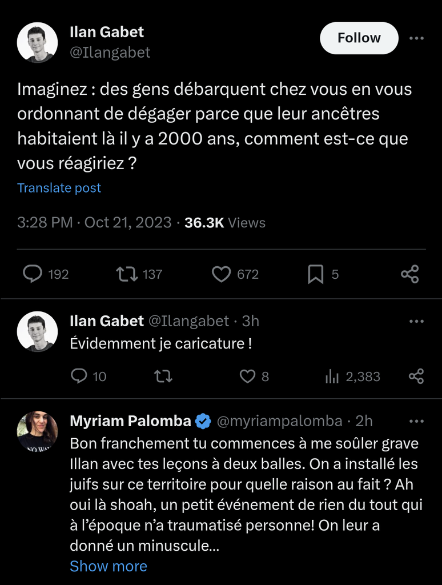Click the reply icon on the main post

pos(33,274)
